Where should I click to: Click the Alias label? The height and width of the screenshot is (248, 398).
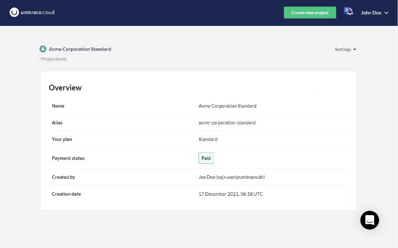57,123
